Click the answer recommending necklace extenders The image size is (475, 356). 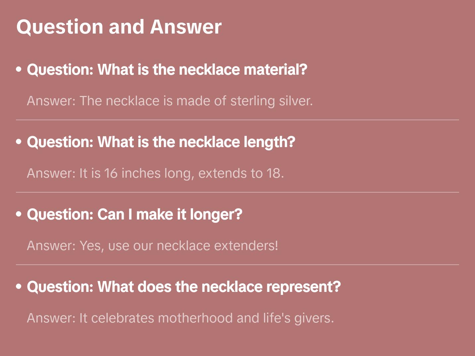[152, 246]
